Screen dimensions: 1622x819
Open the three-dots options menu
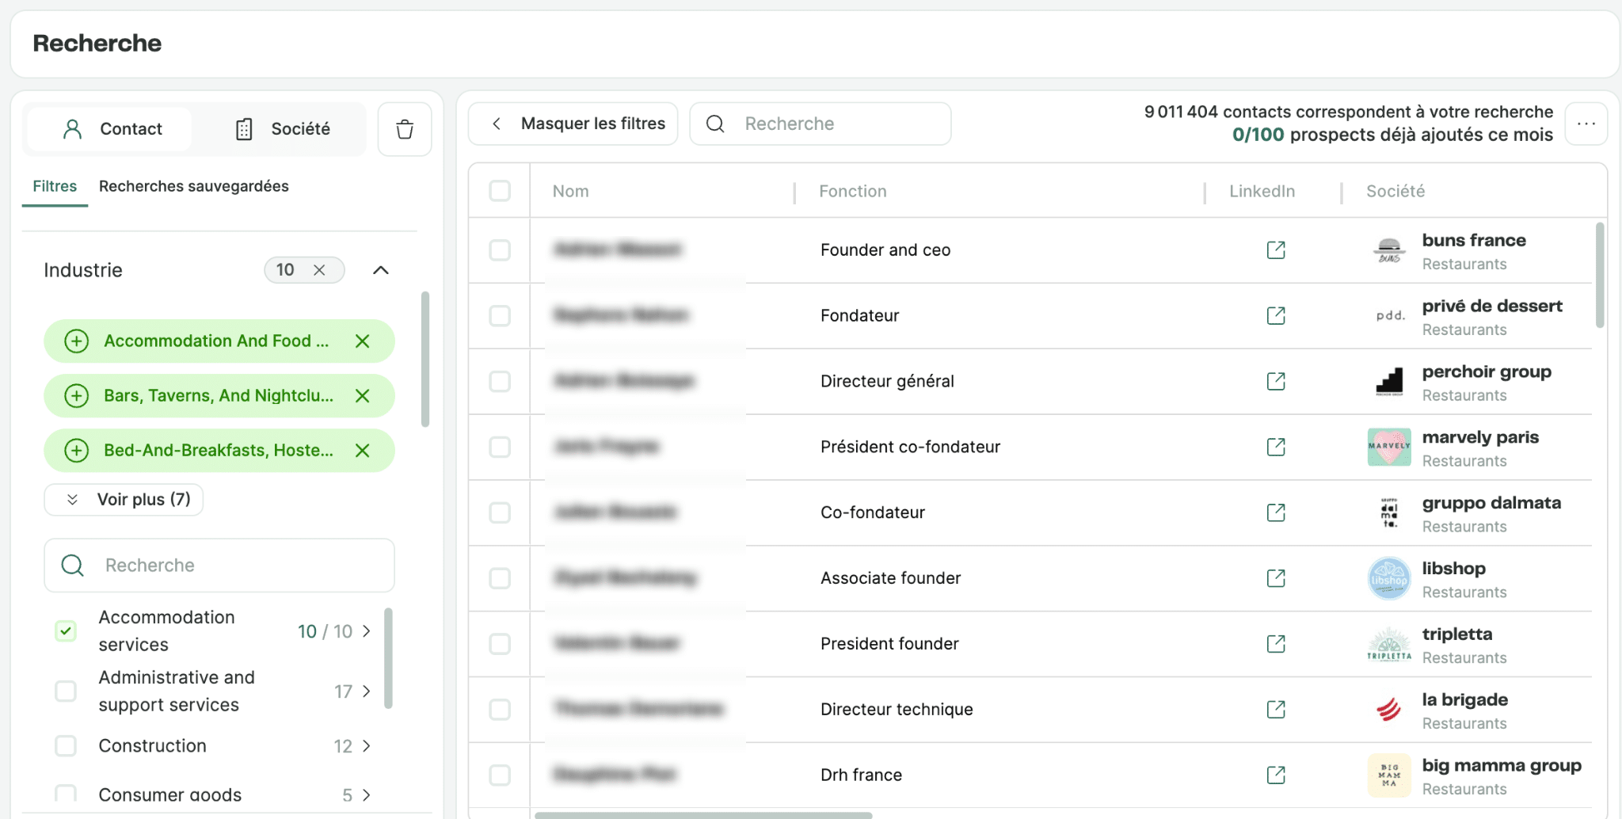coord(1586,124)
